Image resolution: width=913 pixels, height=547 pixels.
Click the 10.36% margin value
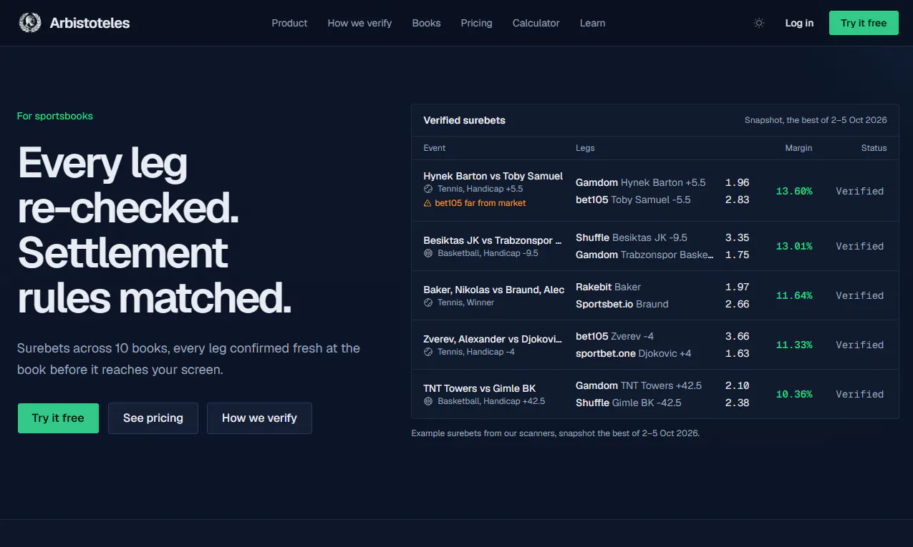(x=794, y=394)
